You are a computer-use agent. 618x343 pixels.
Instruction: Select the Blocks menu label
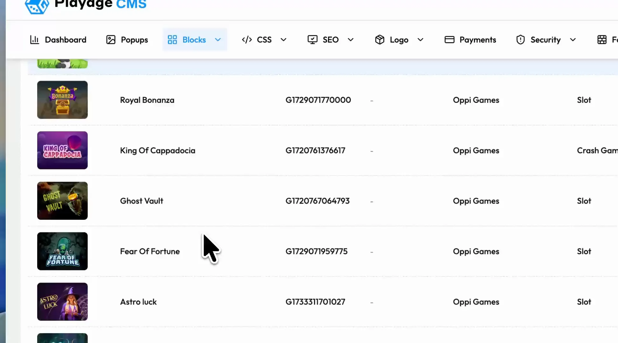(x=194, y=40)
